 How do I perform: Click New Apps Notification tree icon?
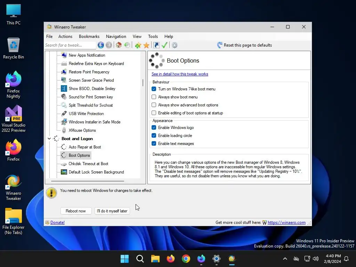coord(64,55)
